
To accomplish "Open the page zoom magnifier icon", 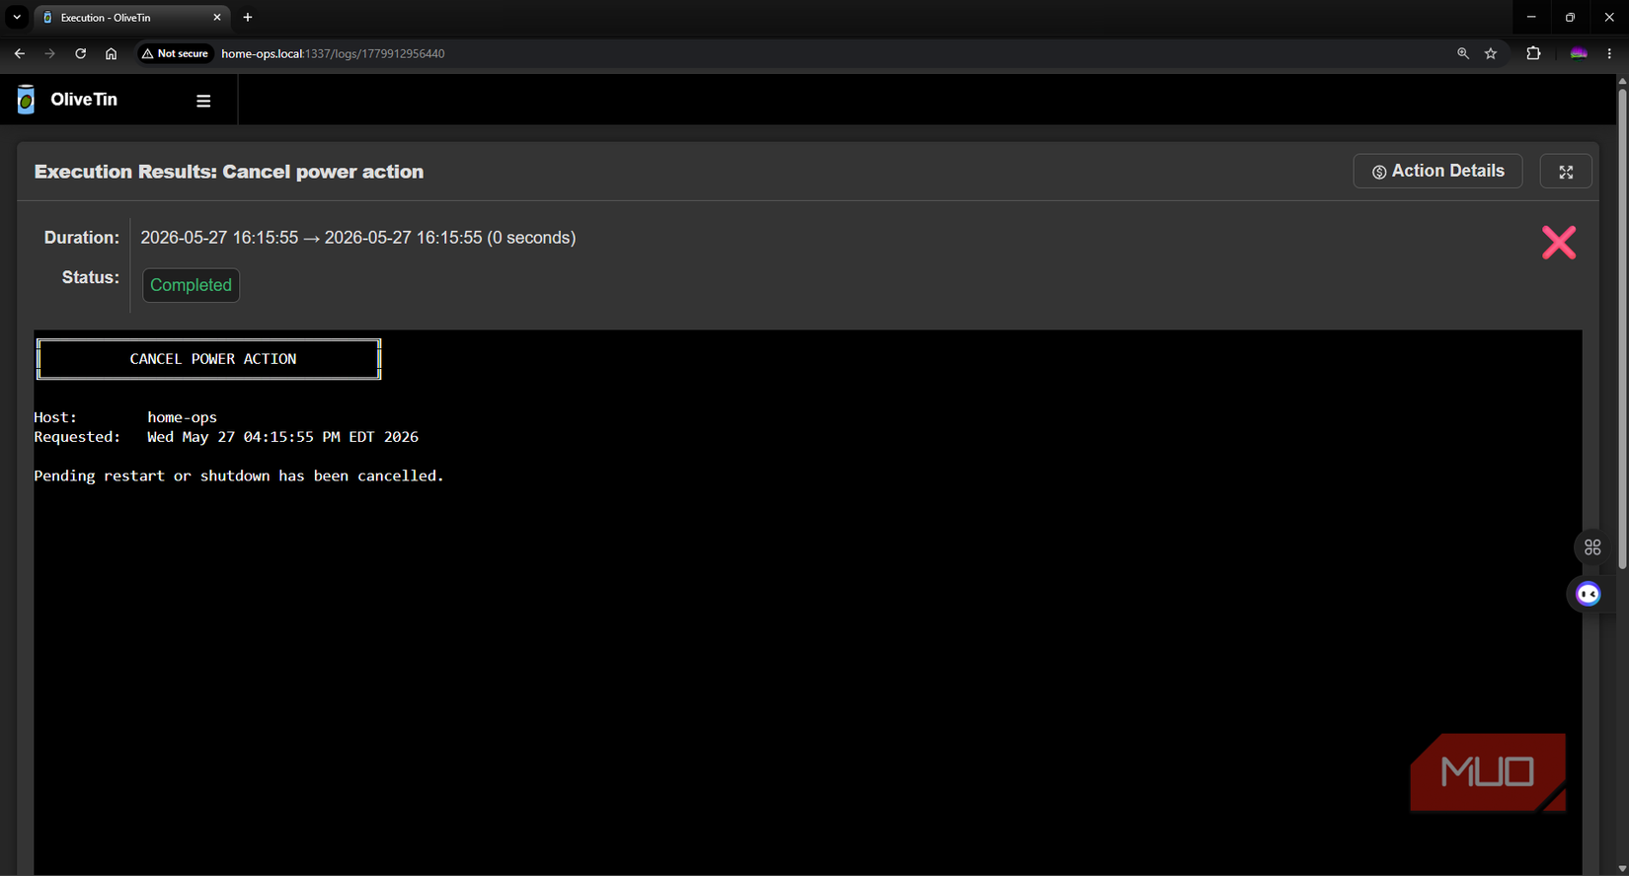I will pos(1463,53).
